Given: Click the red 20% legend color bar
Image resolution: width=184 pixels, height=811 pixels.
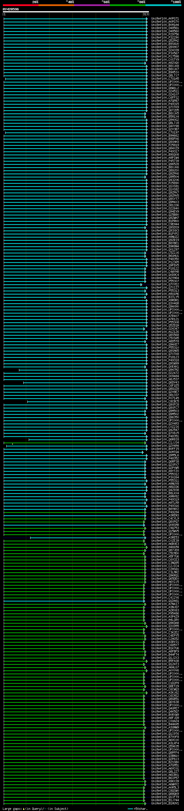Looking at the screenshot, I should click(x=20, y=5).
